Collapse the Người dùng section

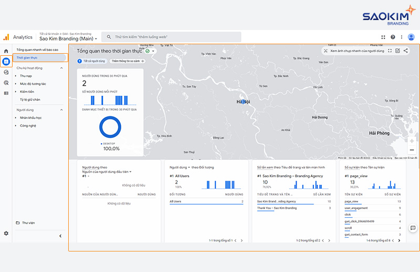[61, 110]
